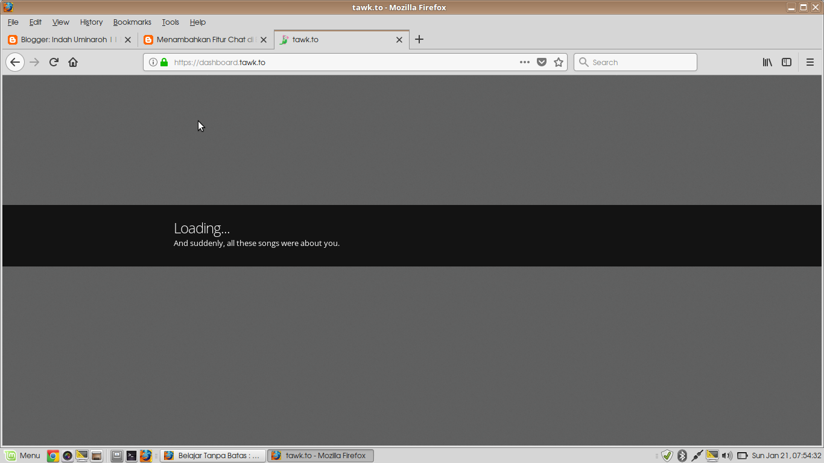824x463 pixels.
Task: Go back with the browser back arrow
Action: pos(15,62)
